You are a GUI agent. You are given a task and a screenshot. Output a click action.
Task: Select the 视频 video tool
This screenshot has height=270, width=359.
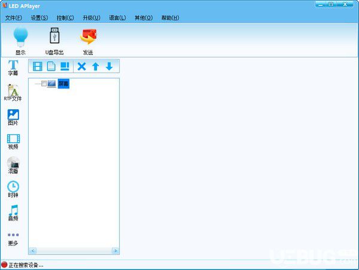pos(13,142)
